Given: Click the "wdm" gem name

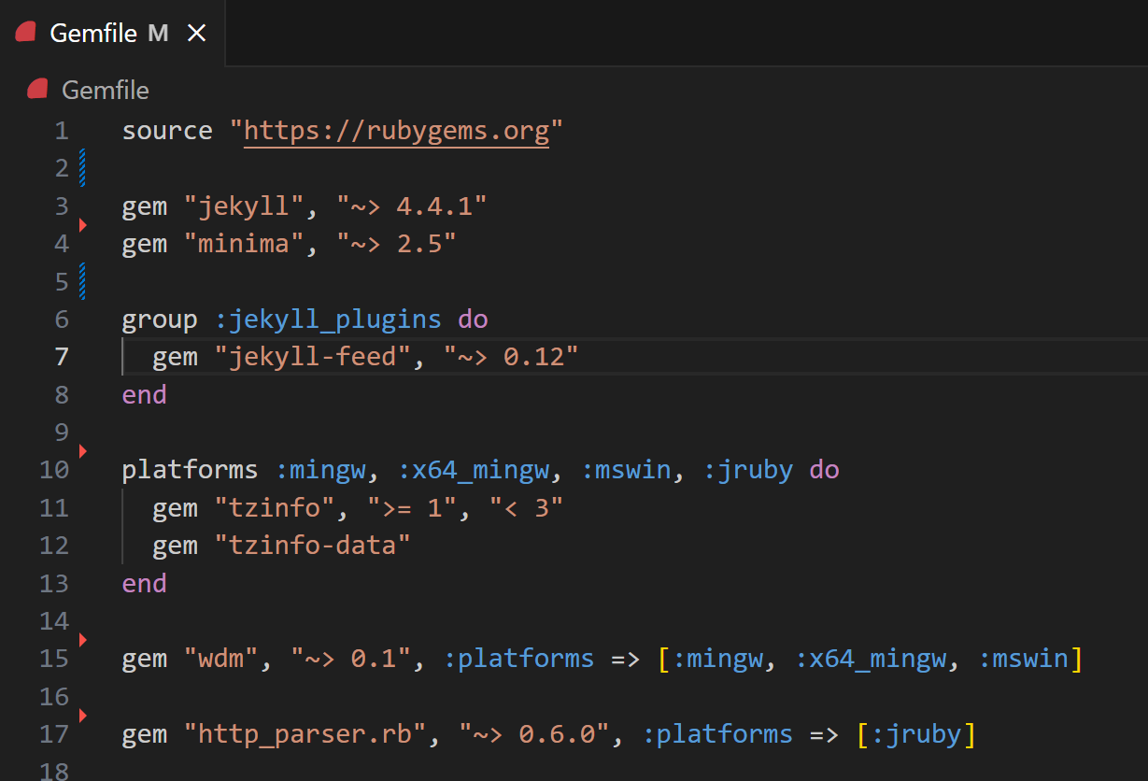Looking at the screenshot, I should (221, 659).
